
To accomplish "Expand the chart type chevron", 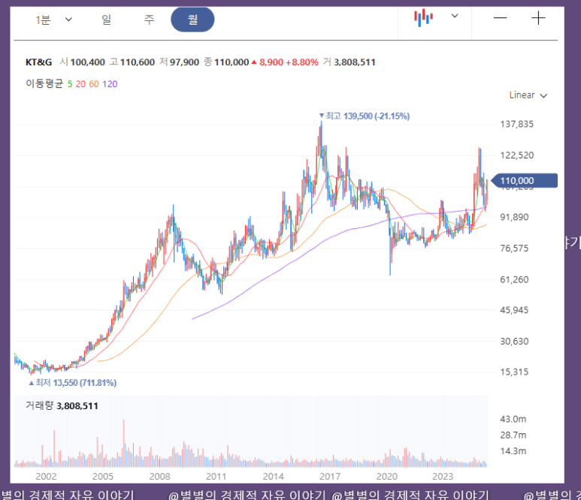I will point(455,16).
